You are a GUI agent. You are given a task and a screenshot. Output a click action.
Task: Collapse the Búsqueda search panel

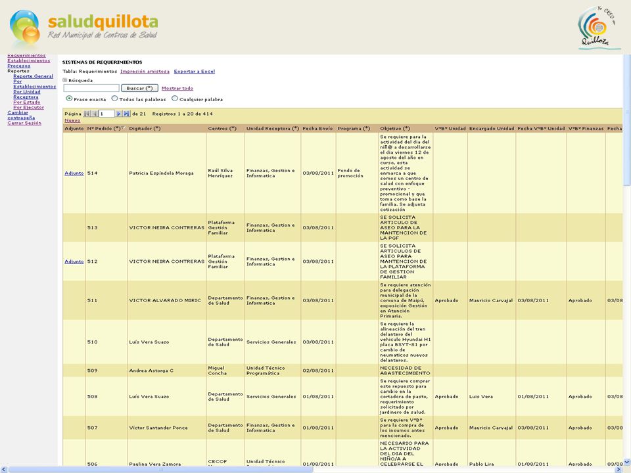click(x=65, y=80)
